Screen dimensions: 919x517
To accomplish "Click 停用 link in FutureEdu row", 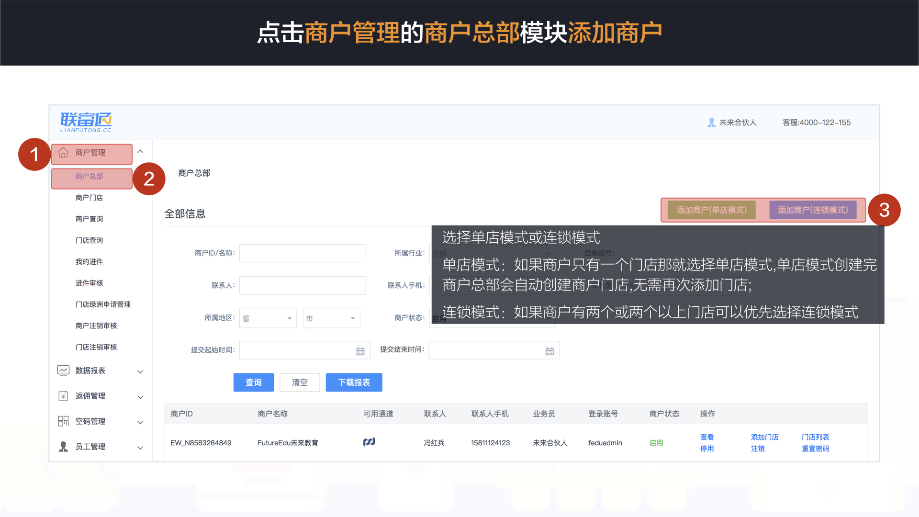I will coord(707,449).
